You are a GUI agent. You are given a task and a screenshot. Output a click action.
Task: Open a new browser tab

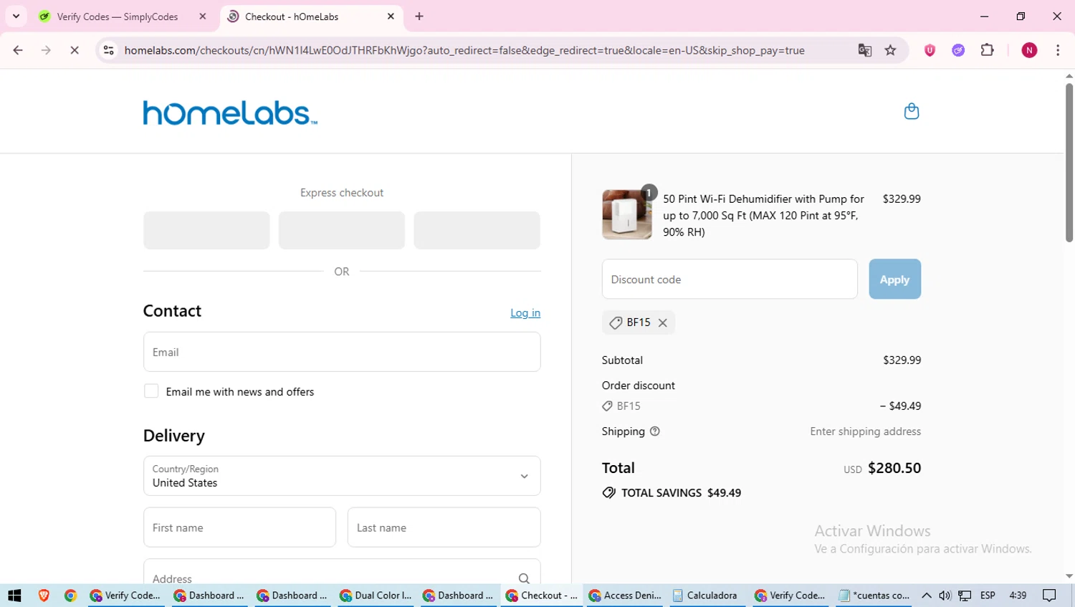pos(419,16)
